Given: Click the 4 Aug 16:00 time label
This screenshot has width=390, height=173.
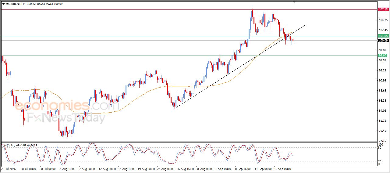Looking at the screenshot, I should click(x=67, y=168).
